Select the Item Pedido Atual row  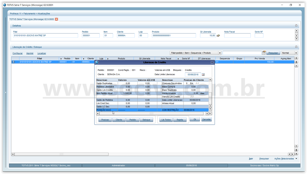[152, 93]
